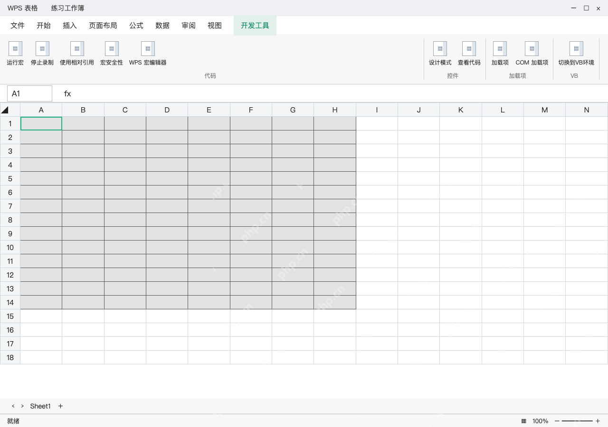Click the 100% zoom level
This screenshot has width=608, height=427.
pos(540,421)
